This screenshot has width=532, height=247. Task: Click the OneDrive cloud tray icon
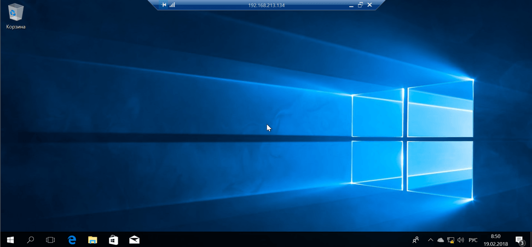(x=441, y=240)
